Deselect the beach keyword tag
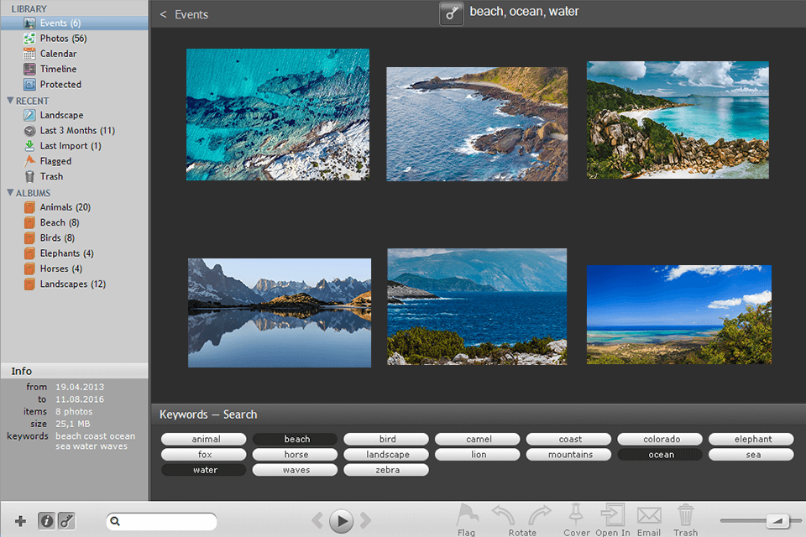The image size is (806, 537). pyautogui.click(x=295, y=439)
